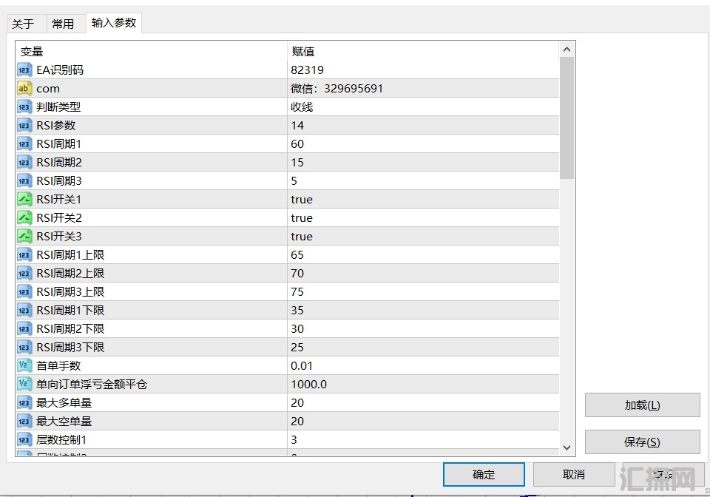Screen dimensions: 710x497
Task: Switch to the 常用 tab
Action: pos(63,24)
